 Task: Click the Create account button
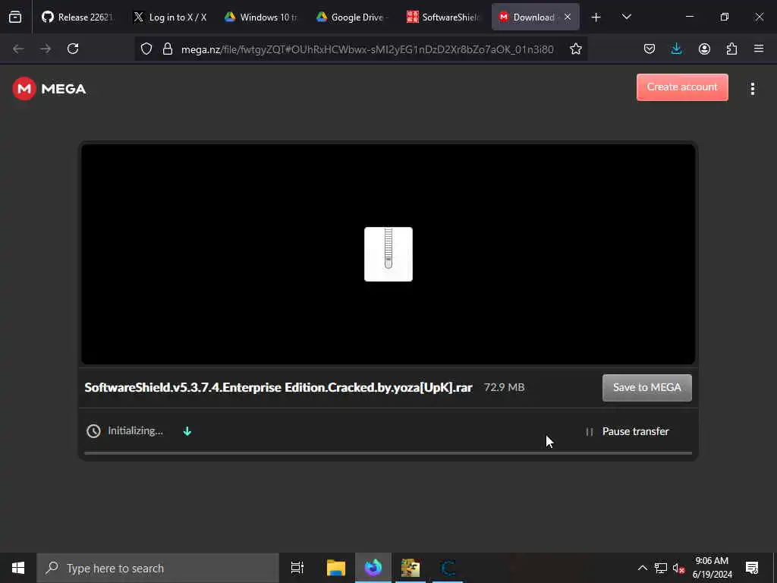[x=682, y=87]
